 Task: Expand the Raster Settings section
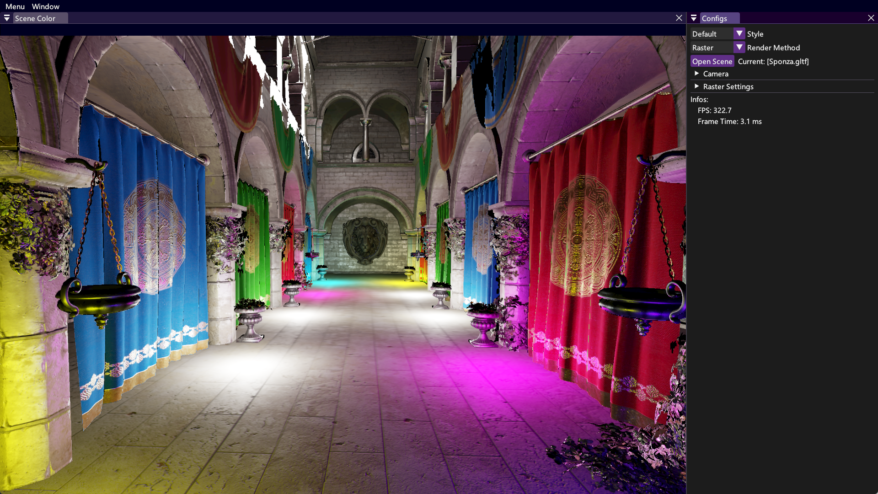(x=727, y=86)
